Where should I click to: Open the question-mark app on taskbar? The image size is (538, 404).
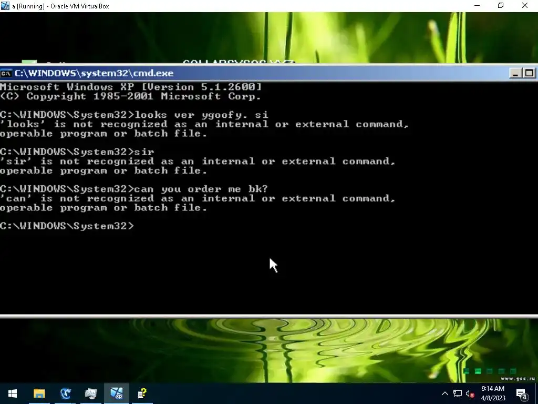[x=142, y=393]
